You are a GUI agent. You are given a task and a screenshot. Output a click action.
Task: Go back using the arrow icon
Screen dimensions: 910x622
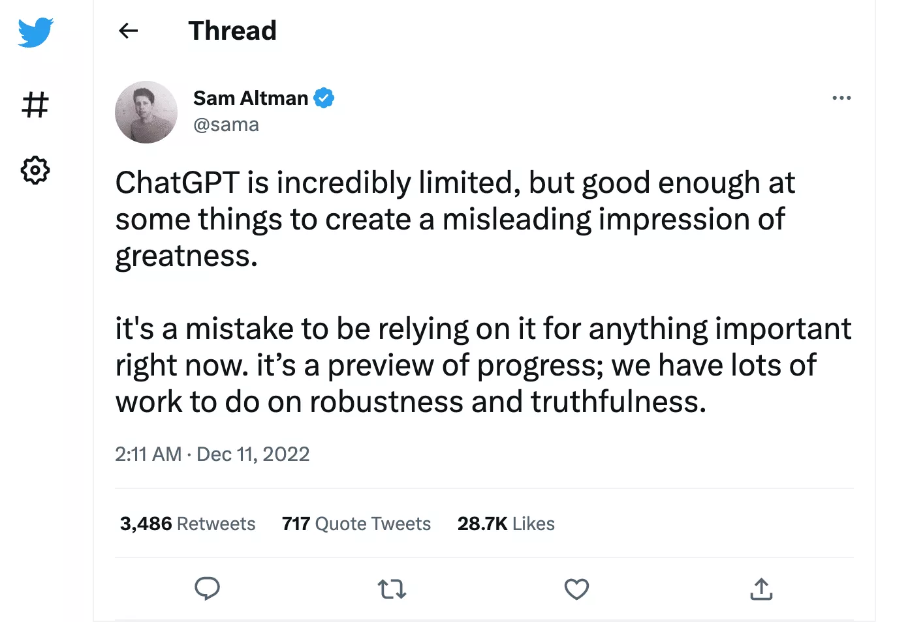coord(129,31)
